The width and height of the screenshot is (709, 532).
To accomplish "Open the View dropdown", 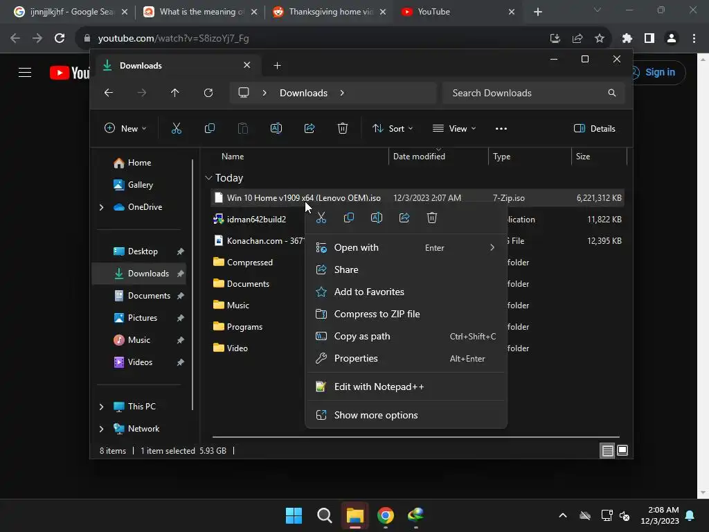I will coord(454,129).
